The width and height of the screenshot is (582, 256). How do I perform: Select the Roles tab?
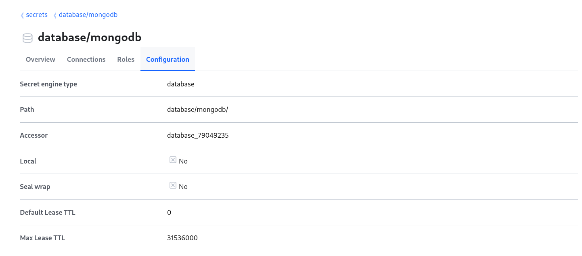pyautogui.click(x=126, y=59)
